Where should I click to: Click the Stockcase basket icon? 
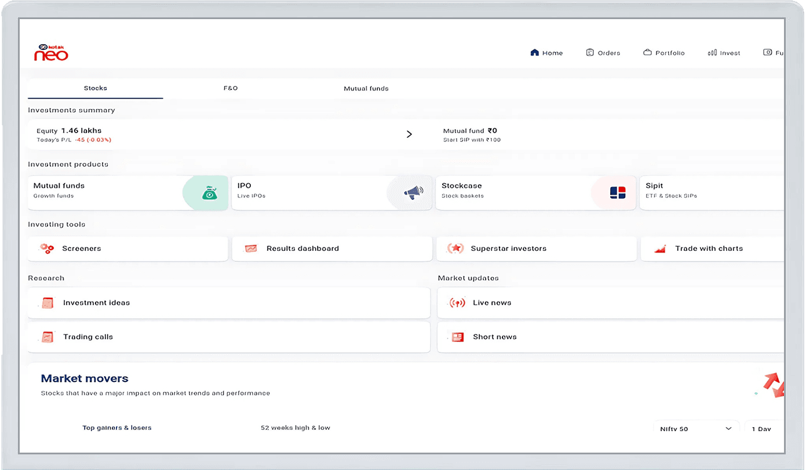tap(617, 193)
